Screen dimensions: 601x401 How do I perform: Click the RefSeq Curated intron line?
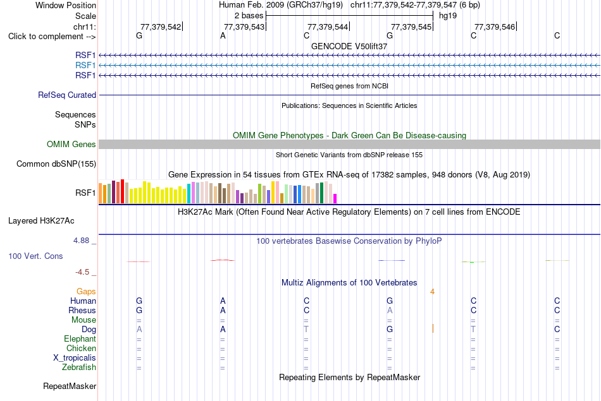coord(349,95)
